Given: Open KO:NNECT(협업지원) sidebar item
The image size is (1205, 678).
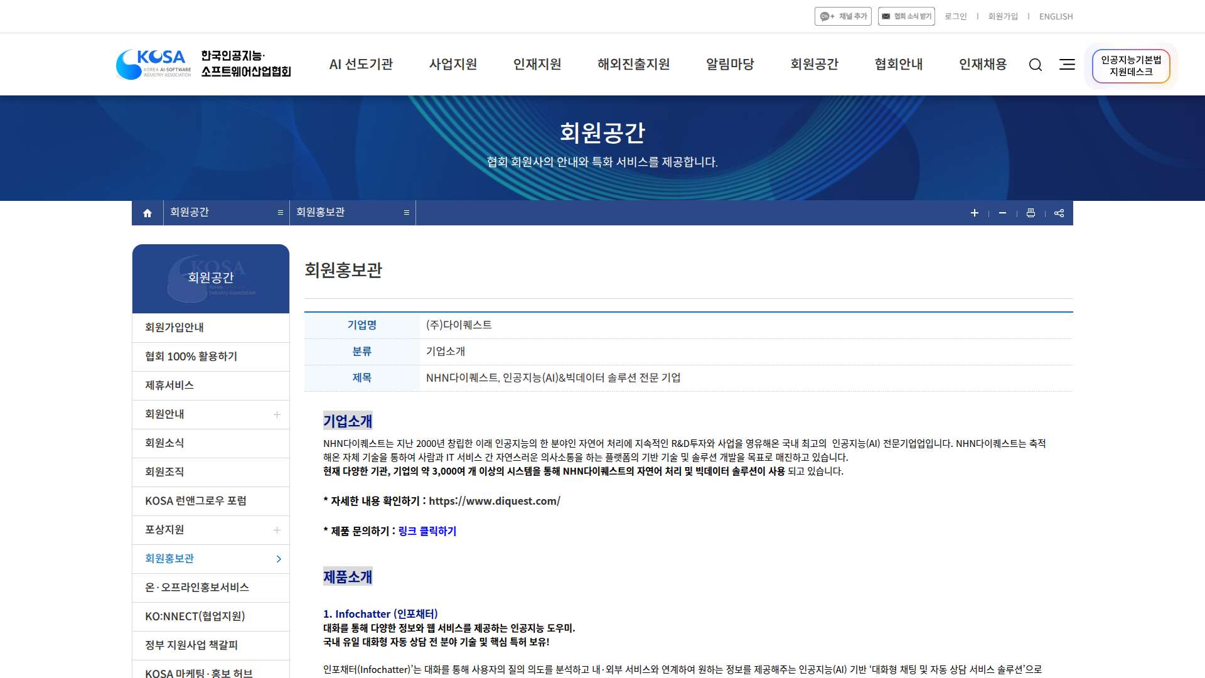Looking at the screenshot, I should tap(211, 616).
